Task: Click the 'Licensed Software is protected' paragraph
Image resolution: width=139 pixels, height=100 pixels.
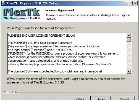Action: 55,71
